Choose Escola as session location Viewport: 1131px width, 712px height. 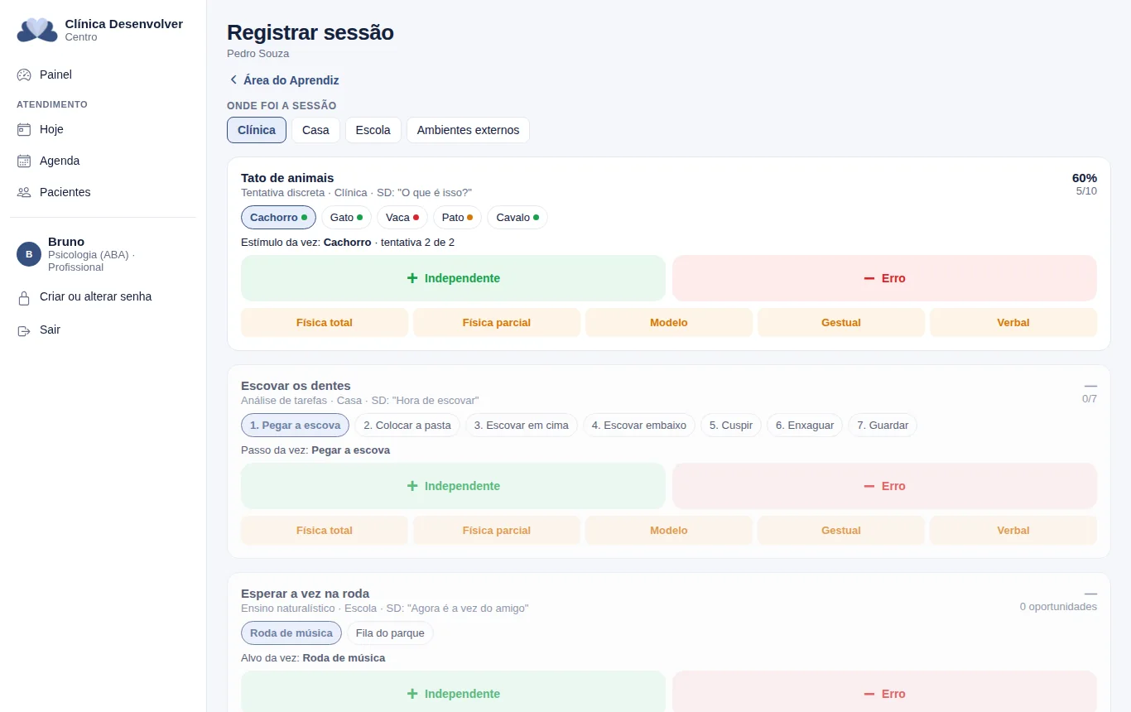coord(373,130)
